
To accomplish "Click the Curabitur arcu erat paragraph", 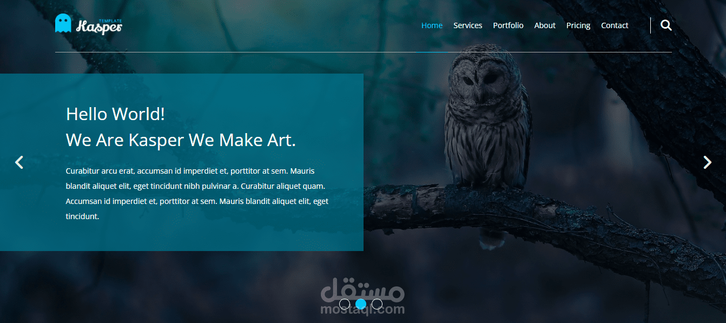I will tap(197, 194).
